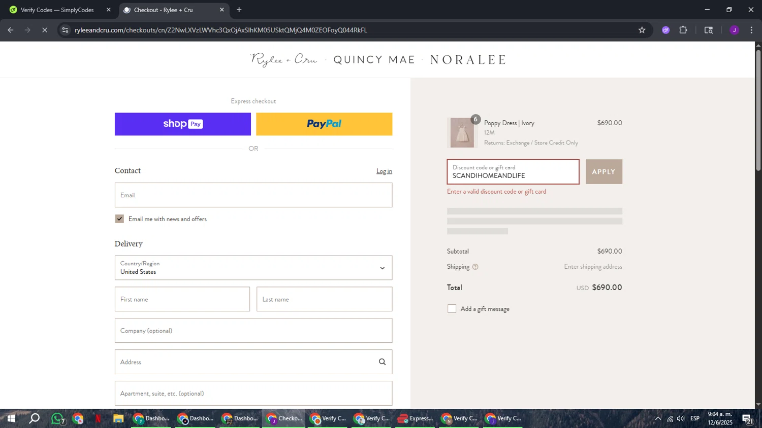The height and width of the screenshot is (428, 762).
Task: Open the Extensions puzzle menu
Action: 683,30
